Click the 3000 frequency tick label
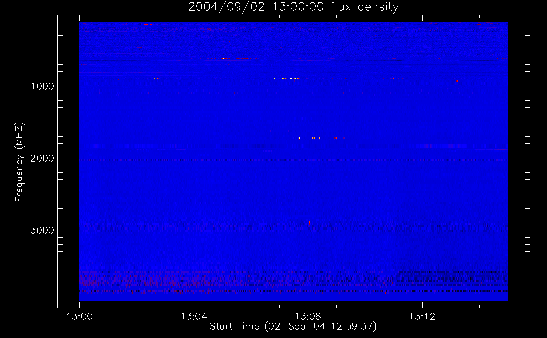This screenshot has height=338, width=547. coord(42,230)
